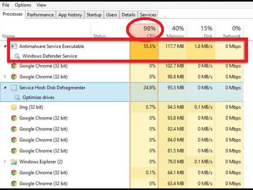Sort by the Name column header
This screenshot has width=253, height=190.
coord(8,36)
